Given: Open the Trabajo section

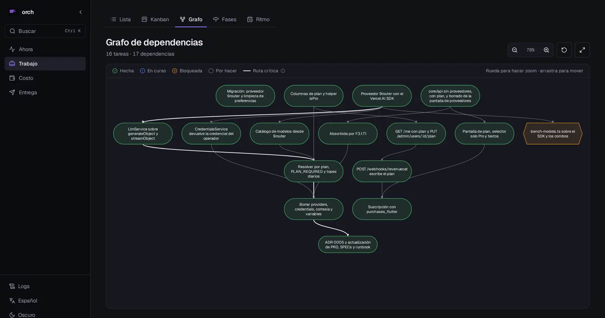Looking at the screenshot, I should coord(45,64).
